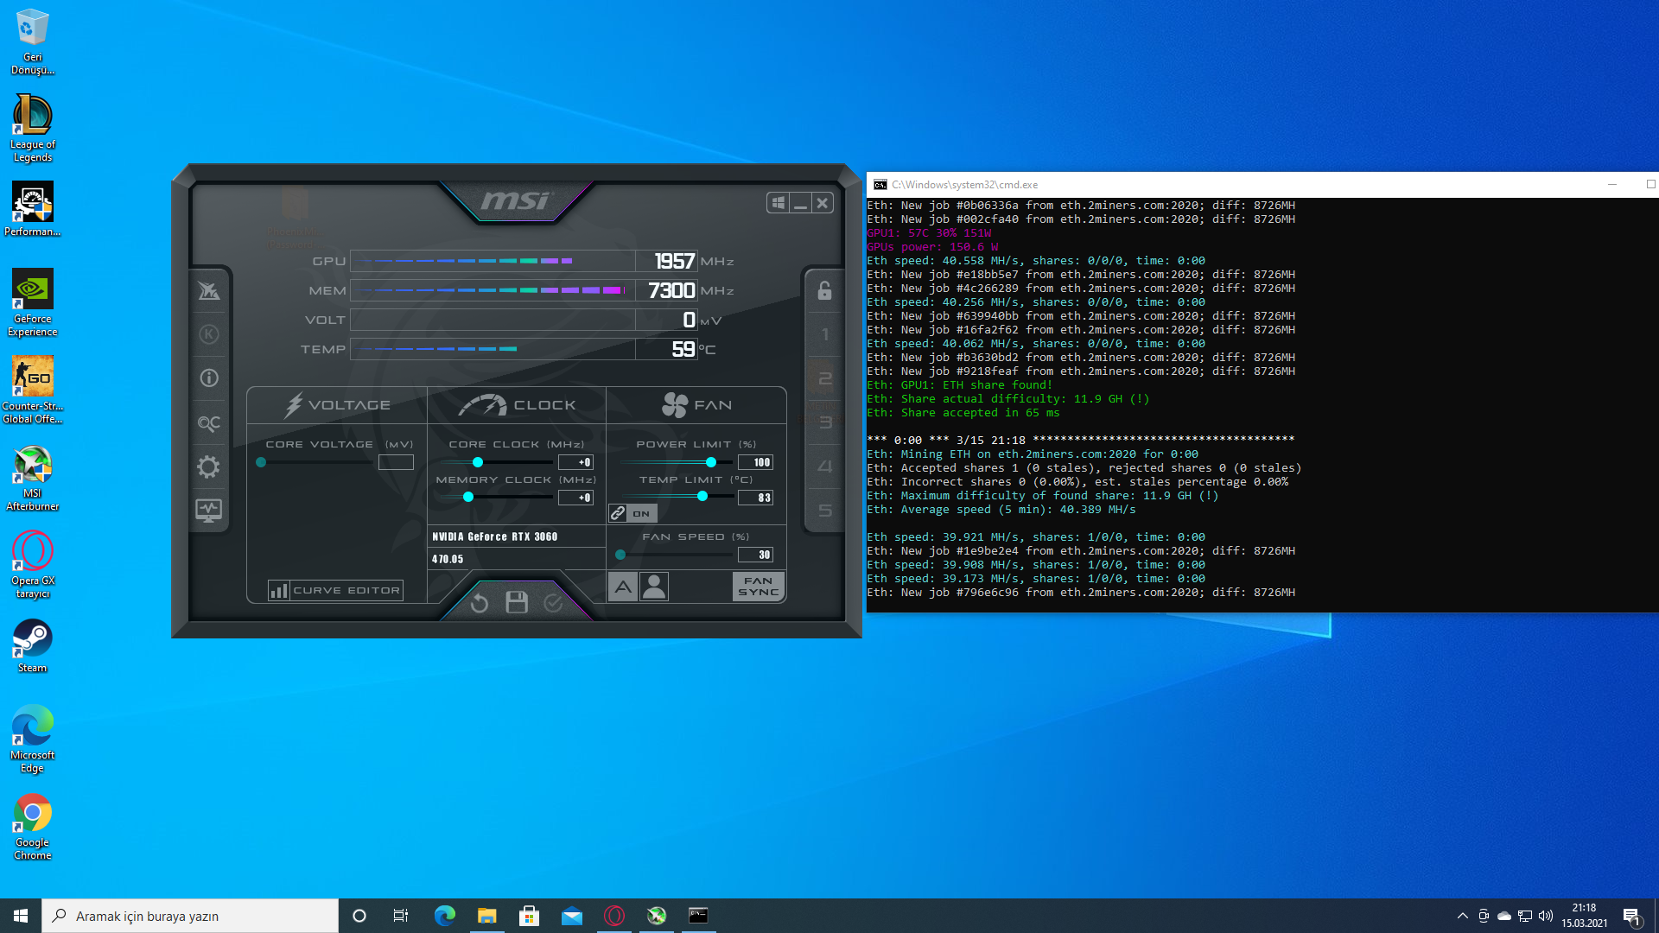Image resolution: width=1659 pixels, height=933 pixels.
Task: Open Opera GX browser desktop shortcut
Action: click(33, 564)
